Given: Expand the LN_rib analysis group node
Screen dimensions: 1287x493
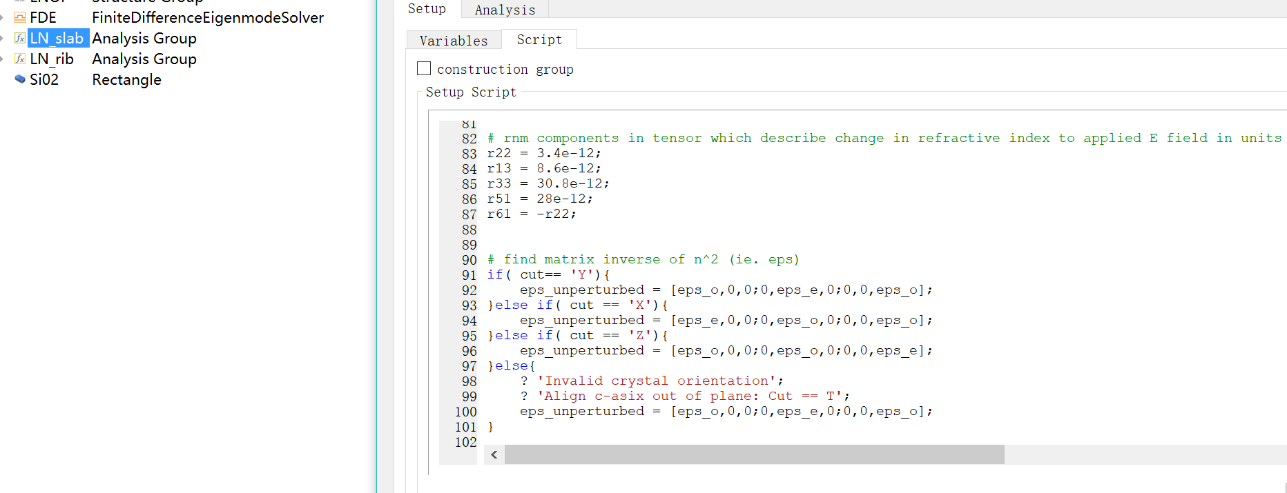Looking at the screenshot, I should (3, 59).
